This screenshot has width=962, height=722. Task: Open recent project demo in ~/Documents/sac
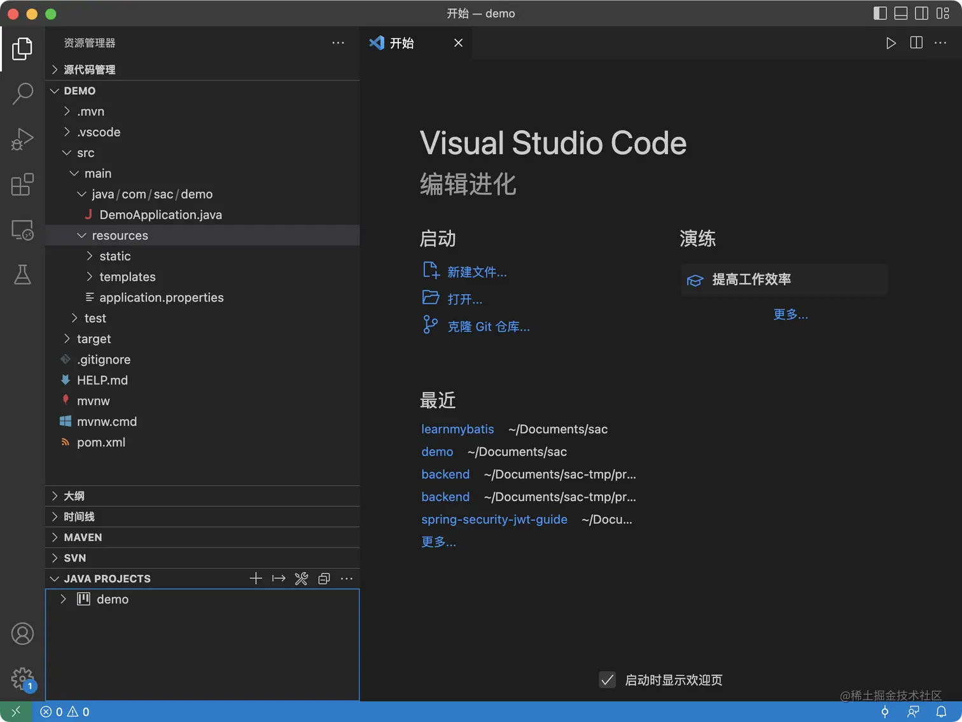point(437,451)
